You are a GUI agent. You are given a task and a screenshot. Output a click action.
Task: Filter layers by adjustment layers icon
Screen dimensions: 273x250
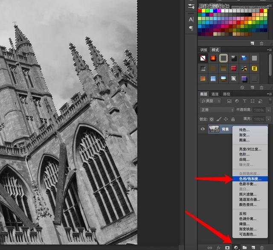(x=237, y=101)
